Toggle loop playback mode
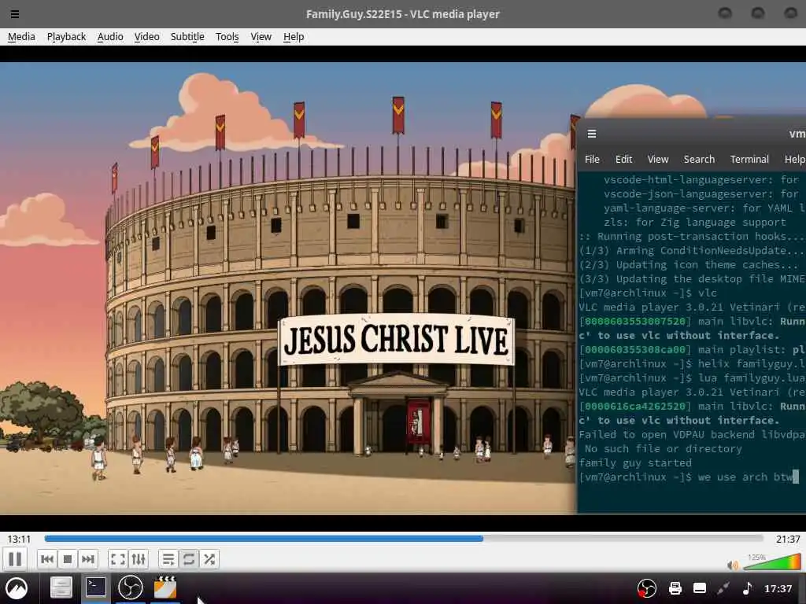806x604 pixels. tap(189, 559)
